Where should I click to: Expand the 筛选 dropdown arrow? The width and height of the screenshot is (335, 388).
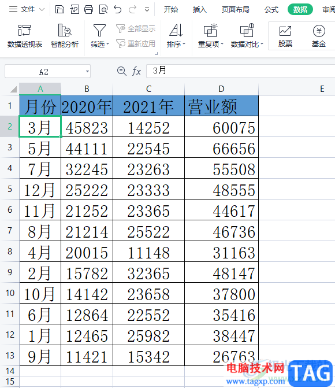click(x=108, y=44)
